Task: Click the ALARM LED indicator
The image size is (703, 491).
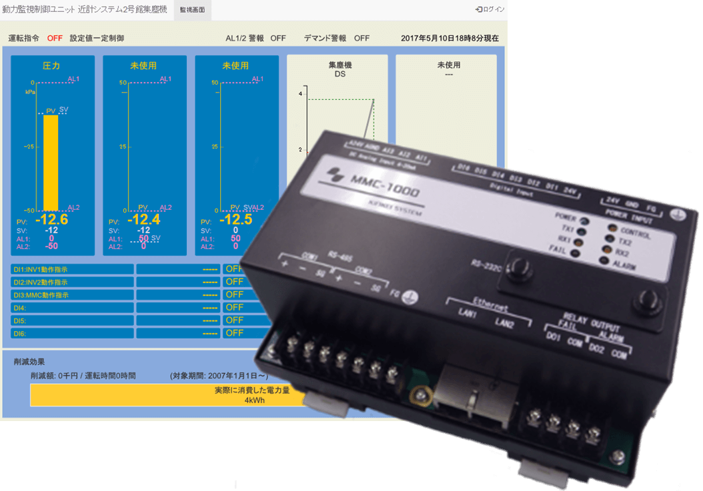Action: pos(604,260)
